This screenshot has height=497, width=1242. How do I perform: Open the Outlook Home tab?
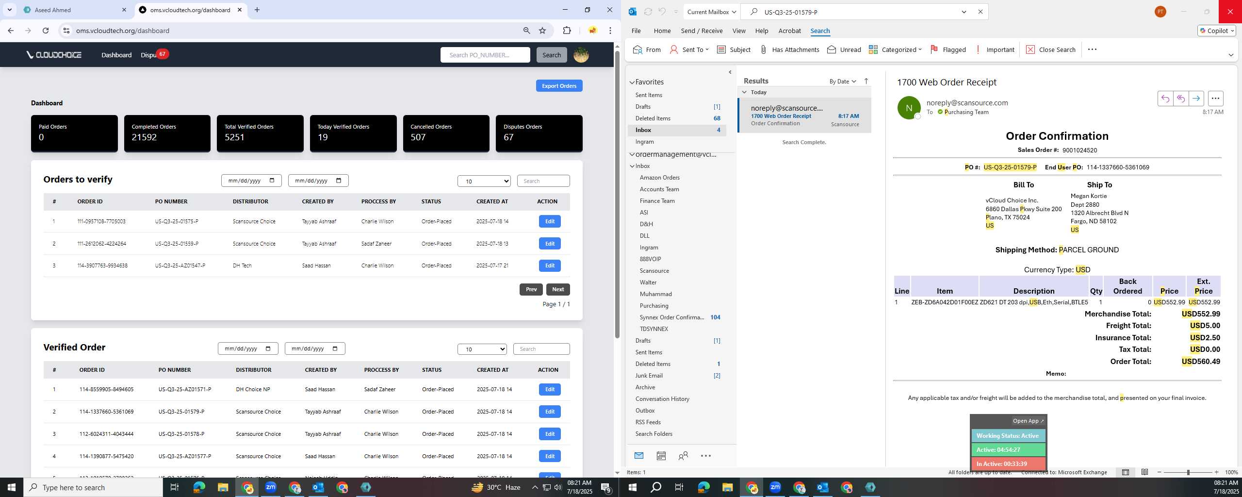click(x=662, y=31)
